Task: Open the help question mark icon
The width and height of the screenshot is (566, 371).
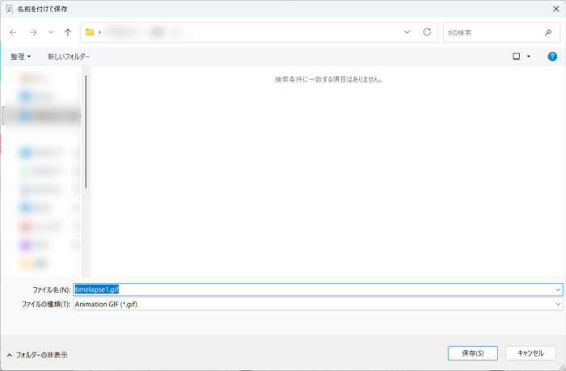Action: pos(552,57)
